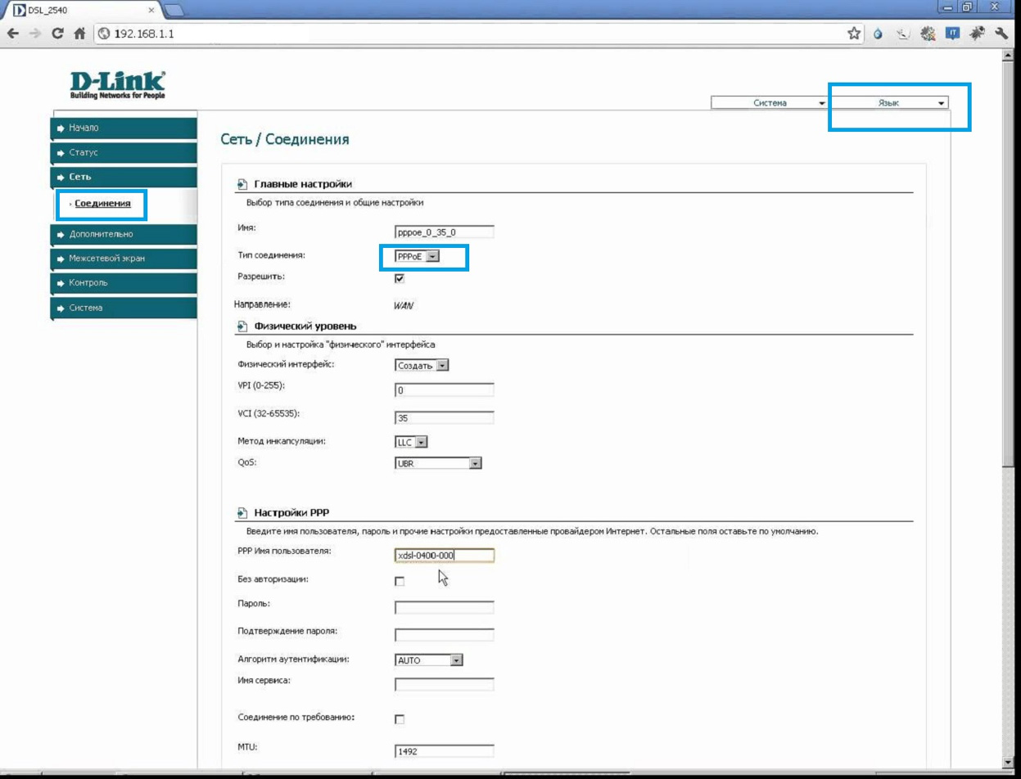Screen dimensions: 1021x779
Task: Click the Физический уровень section icon
Action: coord(242,327)
